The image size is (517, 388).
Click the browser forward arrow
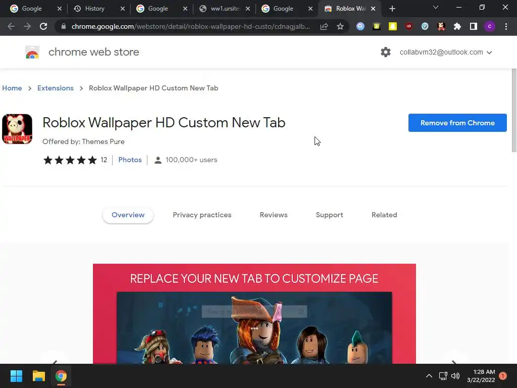tap(27, 26)
